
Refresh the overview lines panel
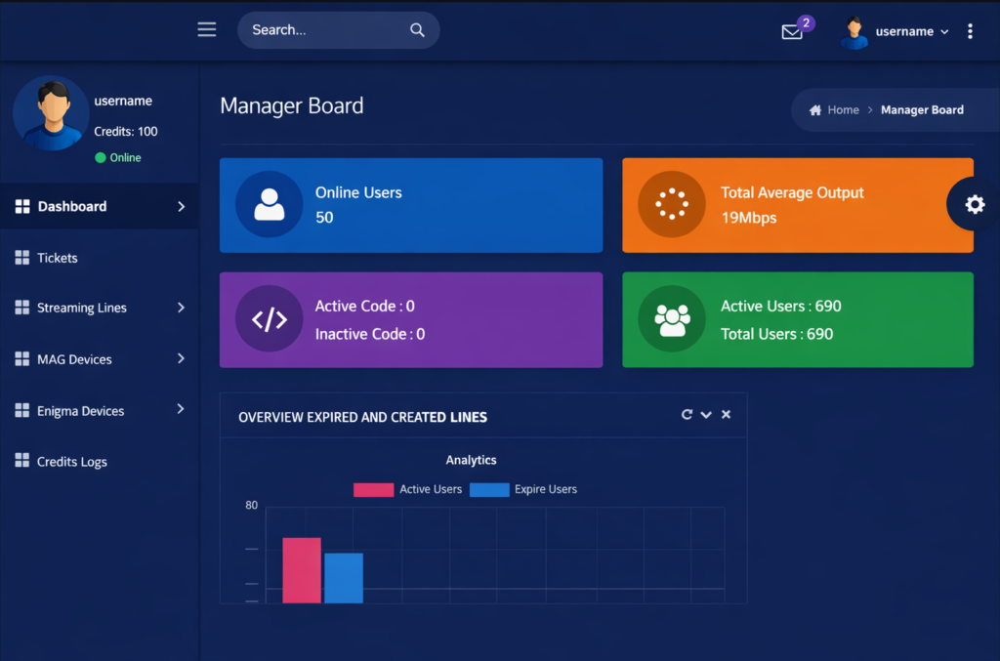click(x=687, y=415)
